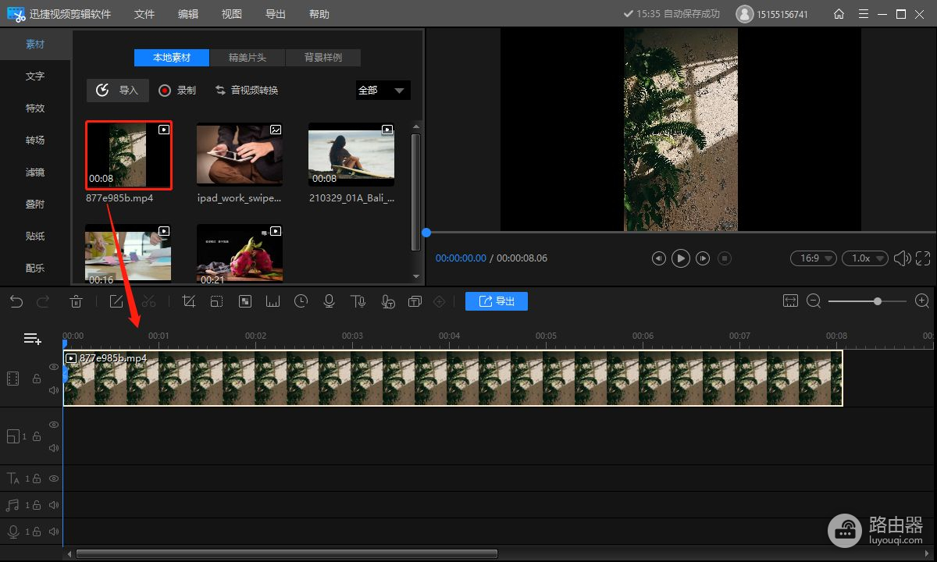Delete the selected clip with the trash icon
Image resolution: width=937 pixels, height=562 pixels.
pyautogui.click(x=76, y=301)
